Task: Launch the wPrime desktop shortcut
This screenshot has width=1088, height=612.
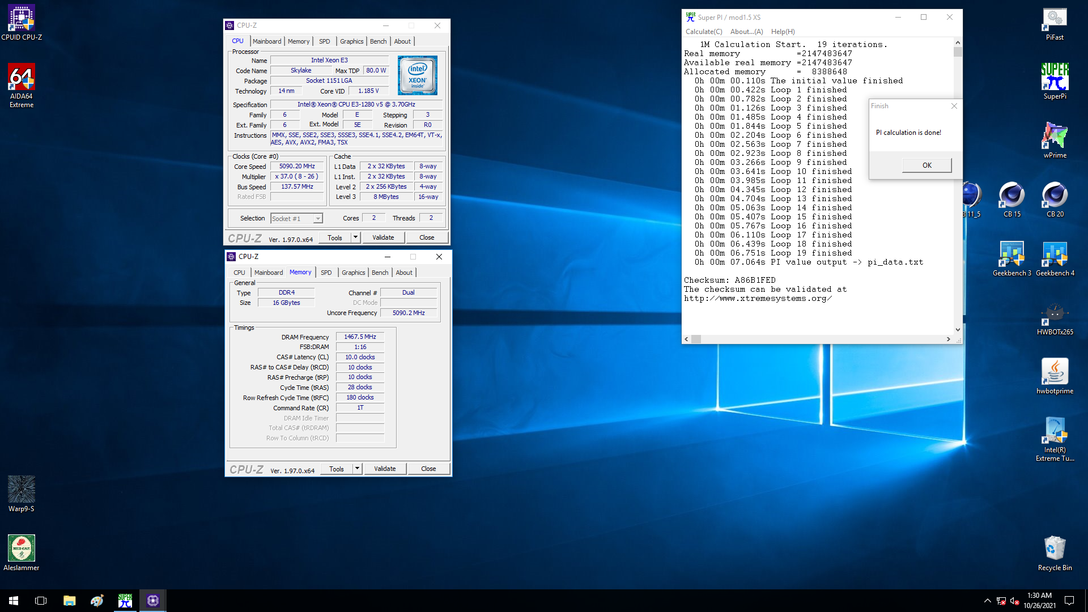Action: click(x=1055, y=141)
